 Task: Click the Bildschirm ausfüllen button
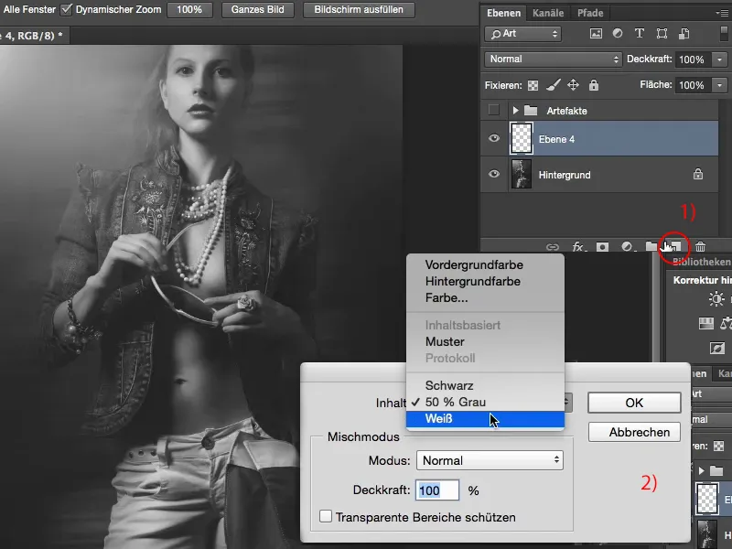[x=359, y=9]
